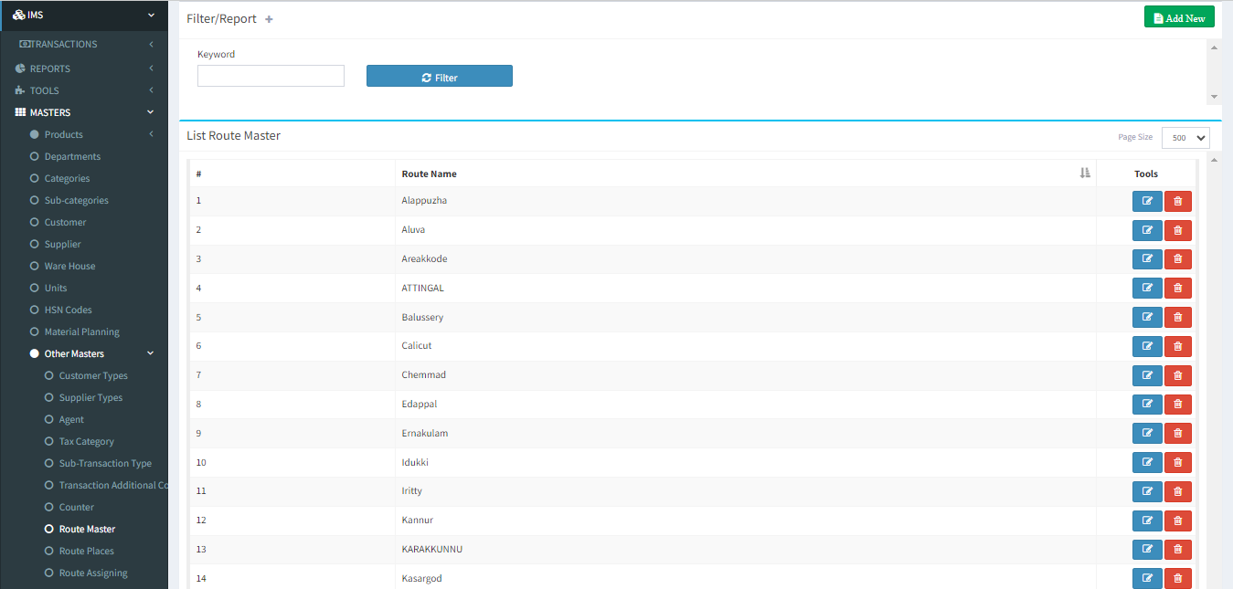Click the edit icon for Alappuzha route
1233x589 pixels.
coord(1146,201)
